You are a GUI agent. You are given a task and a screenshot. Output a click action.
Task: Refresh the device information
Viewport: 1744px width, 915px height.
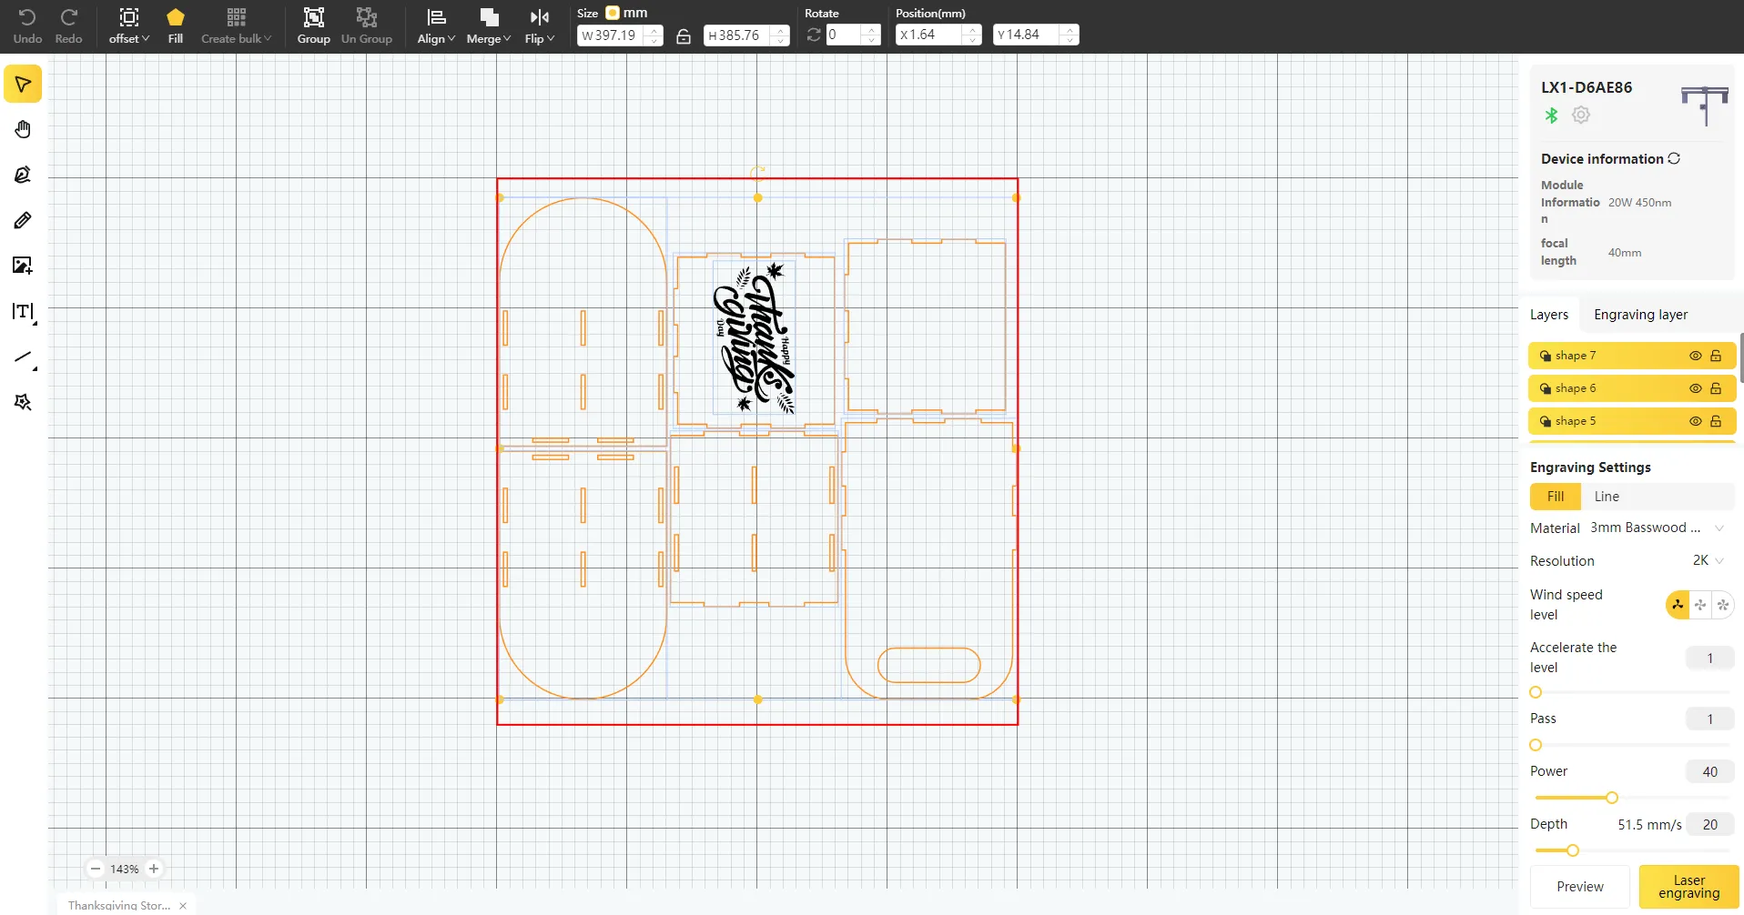1674,158
